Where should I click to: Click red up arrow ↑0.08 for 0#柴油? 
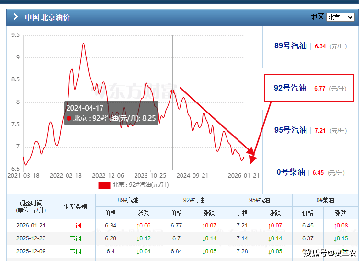click(x=340, y=226)
